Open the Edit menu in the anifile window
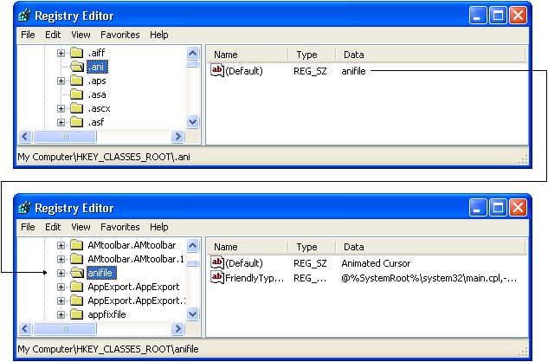Viewport: 548px width, 362px height. coord(53,227)
